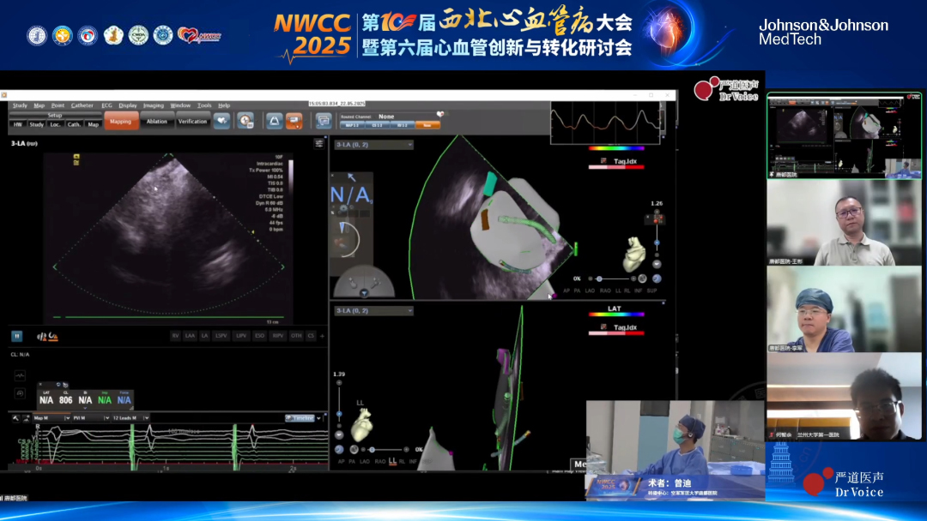Pause the ultrasound live image
The width and height of the screenshot is (927, 521).
pyautogui.click(x=16, y=336)
